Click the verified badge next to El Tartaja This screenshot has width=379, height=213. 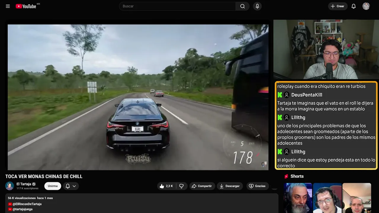click(x=34, y=184)
